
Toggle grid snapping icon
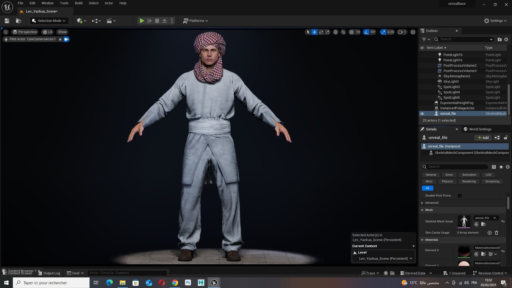click(x=352, y=32)
